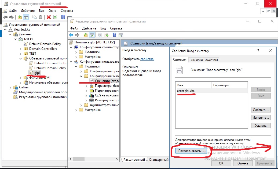This screenshot has height=169, width=278.
Task: Expand the Сайты tree node
Action: pos(10,87)
